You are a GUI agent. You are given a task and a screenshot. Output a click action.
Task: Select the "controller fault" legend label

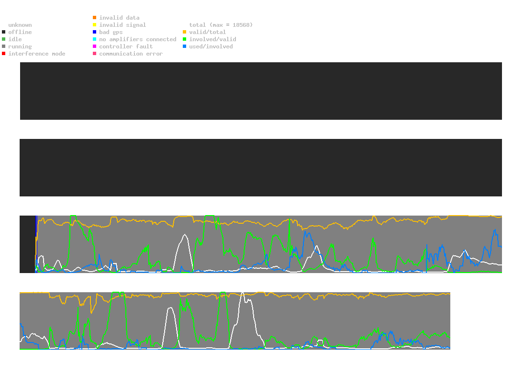pos(126,46)
